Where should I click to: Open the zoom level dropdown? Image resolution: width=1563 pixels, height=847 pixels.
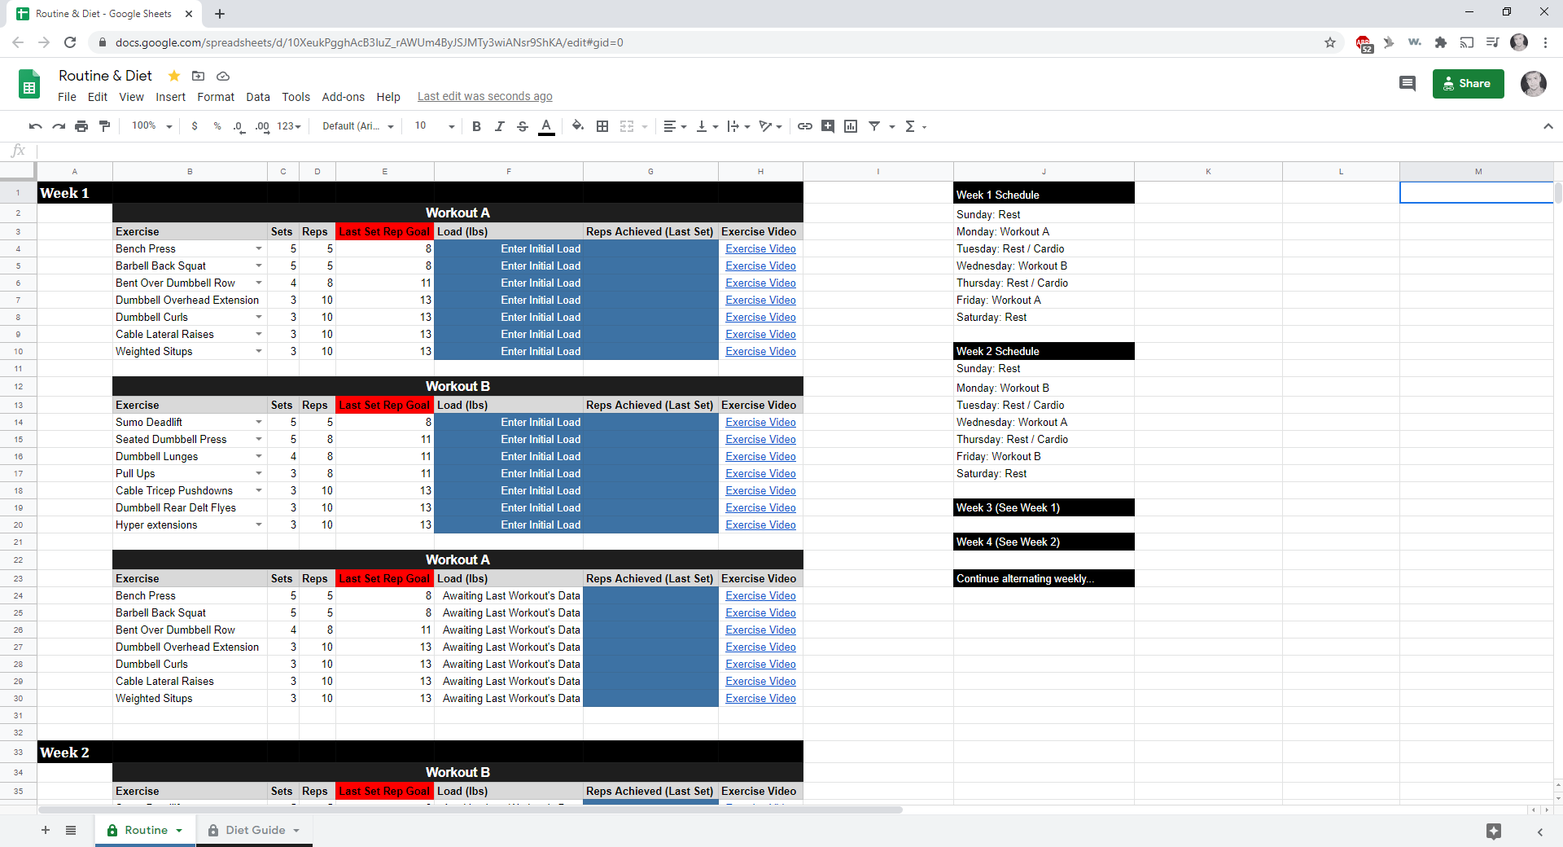point(152,126)
